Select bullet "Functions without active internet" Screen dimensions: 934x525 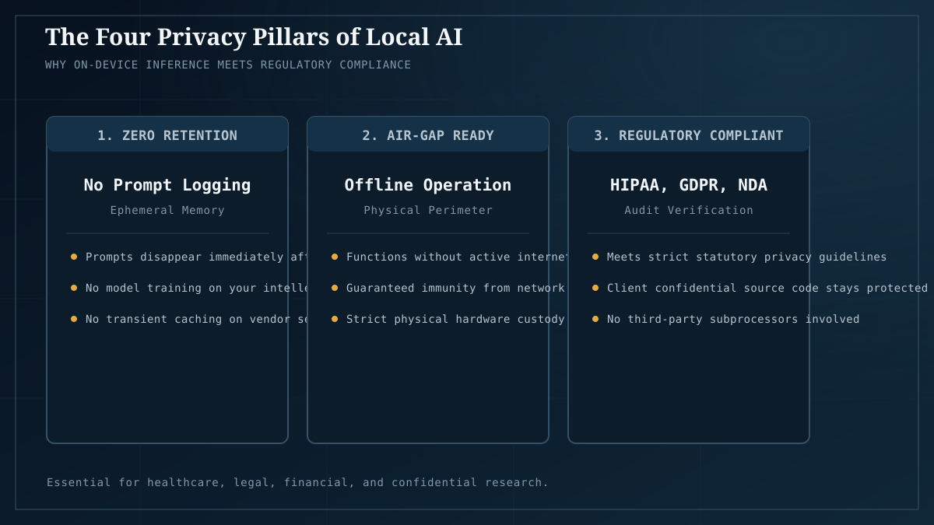pos(449,257)
